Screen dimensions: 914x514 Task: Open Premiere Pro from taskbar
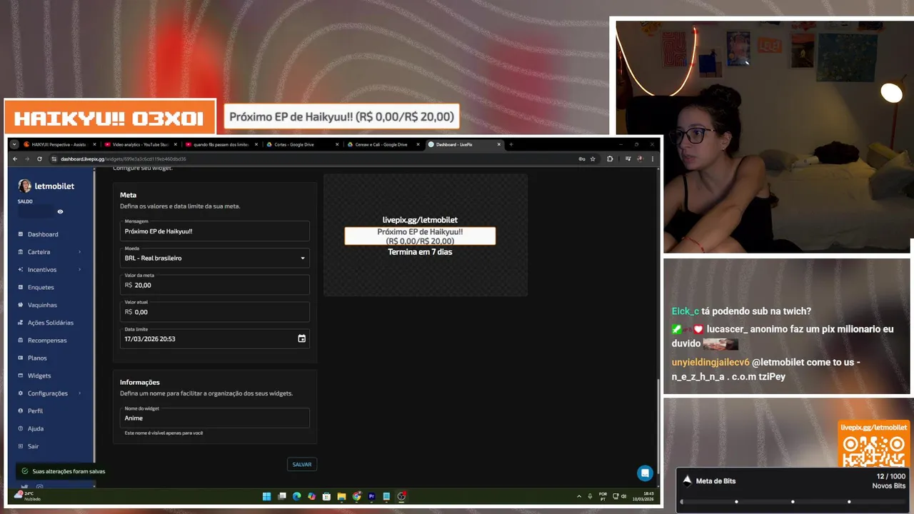point(371,496)
